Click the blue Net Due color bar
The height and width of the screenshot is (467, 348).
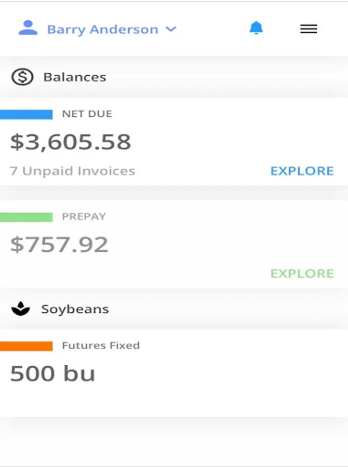coord(26,114)
